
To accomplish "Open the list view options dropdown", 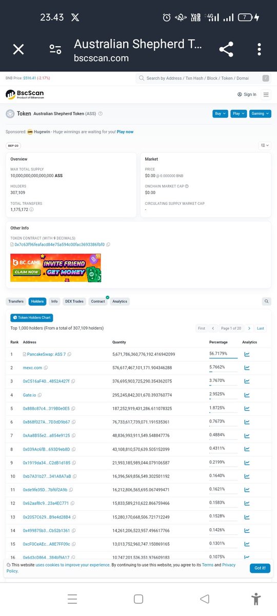I will tap(265, 145).
